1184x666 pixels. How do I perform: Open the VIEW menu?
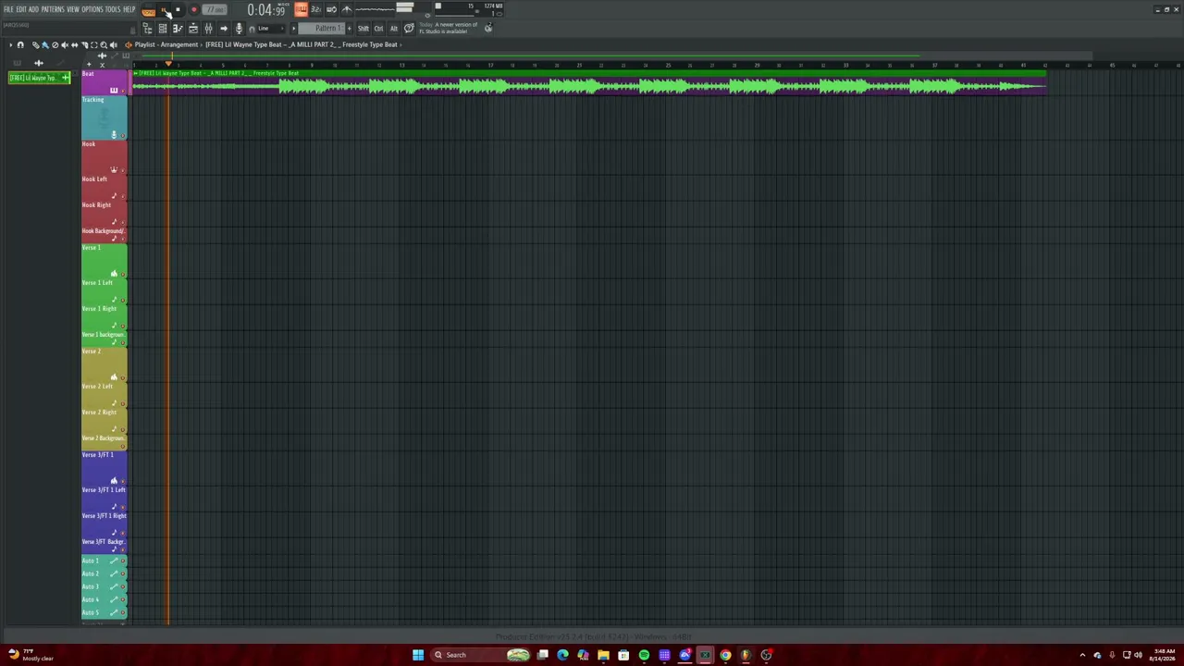[73, 9]
